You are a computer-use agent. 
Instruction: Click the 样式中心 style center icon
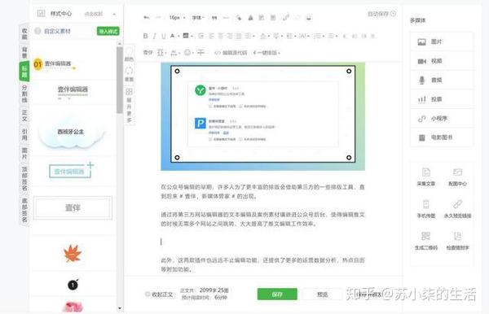[x=42, y=13]
